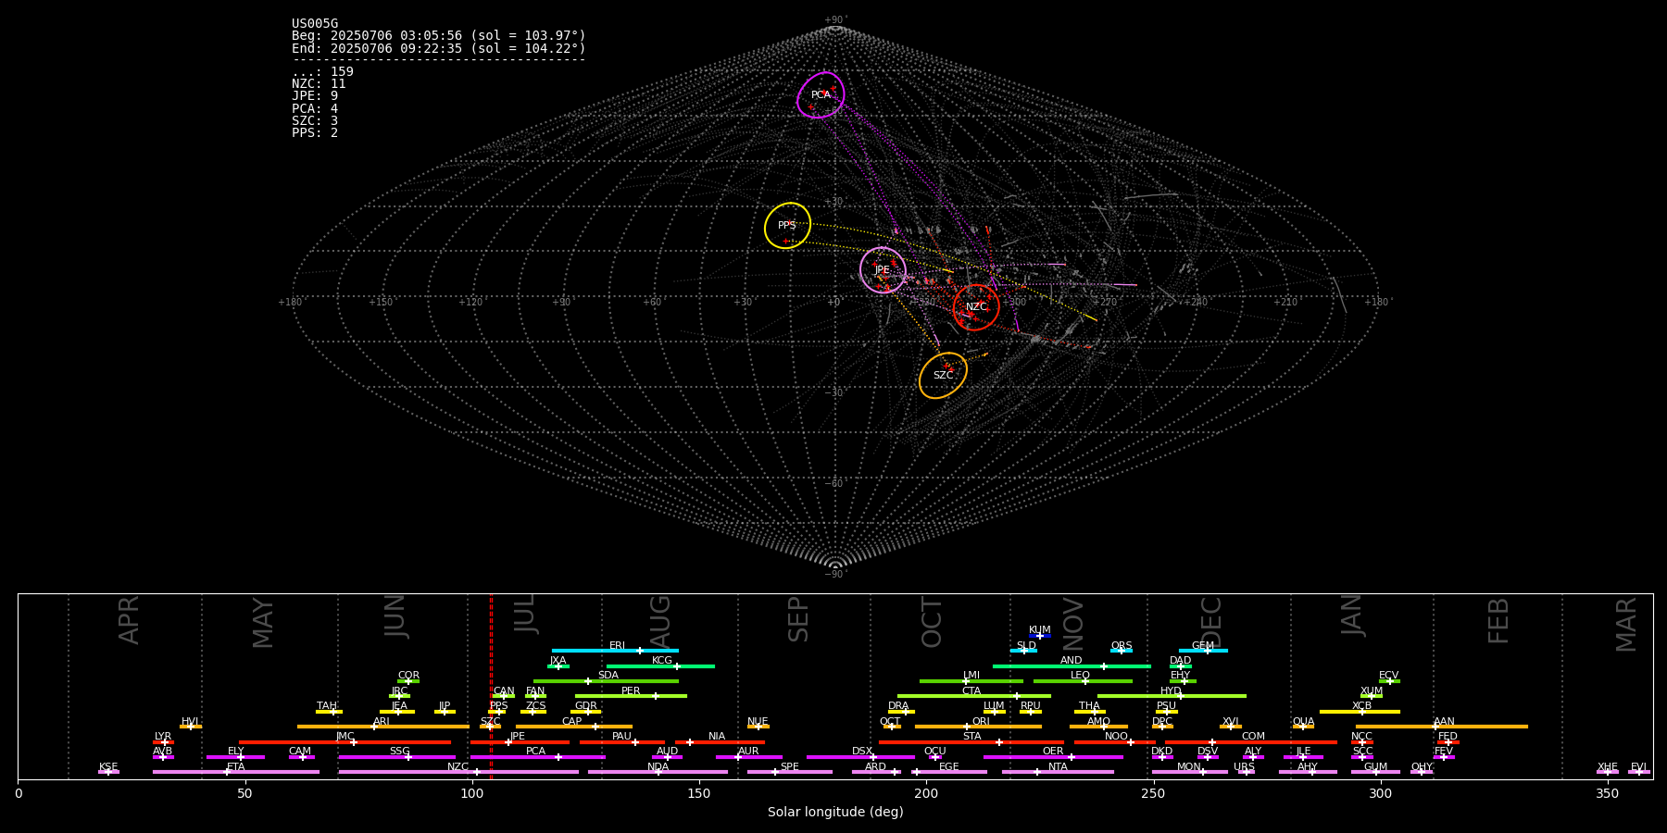Click the ERI shower bar in timeline
This screenshot has width=1667, height=833.
tap(615, 651)
